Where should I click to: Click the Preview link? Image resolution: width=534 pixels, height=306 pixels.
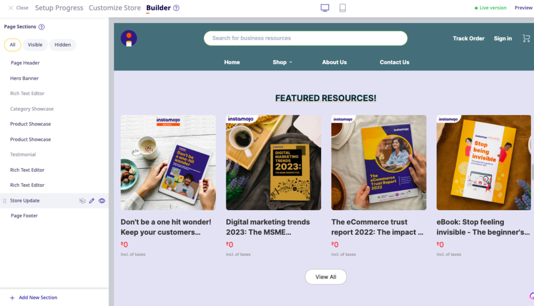pos(524,8)
